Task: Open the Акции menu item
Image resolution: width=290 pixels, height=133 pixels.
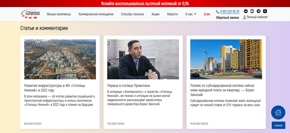Action: (155, 14)
